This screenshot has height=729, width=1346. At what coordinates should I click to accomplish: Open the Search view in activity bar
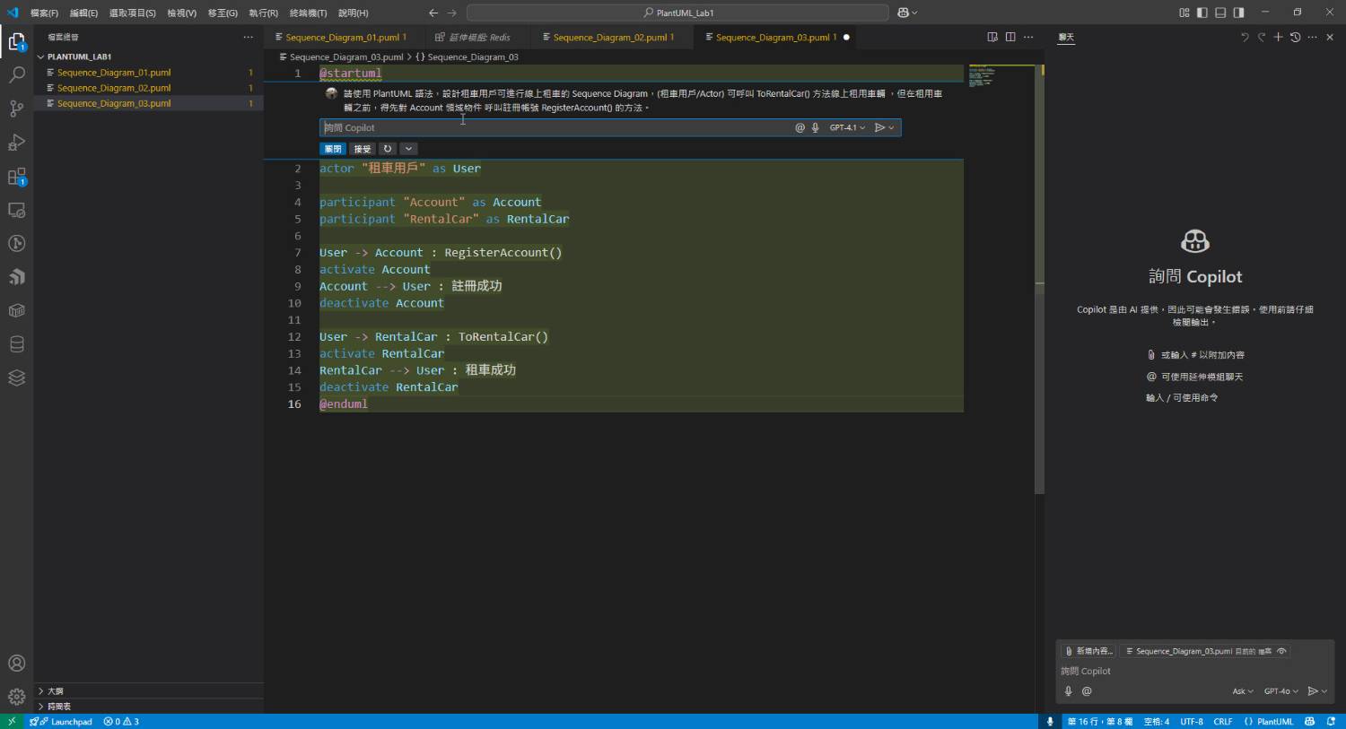pos(16,75)
